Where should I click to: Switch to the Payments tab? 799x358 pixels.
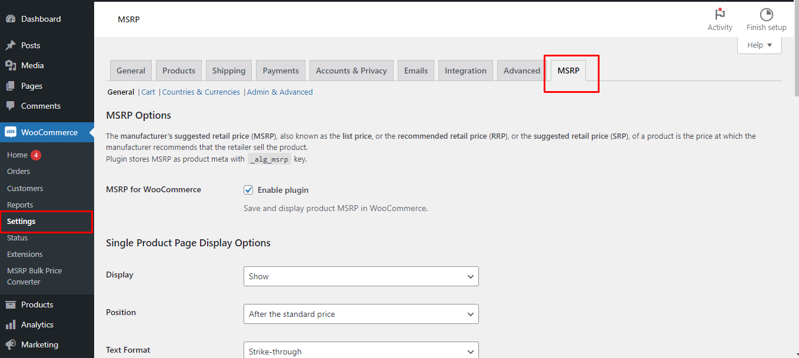tap(281, 71)
